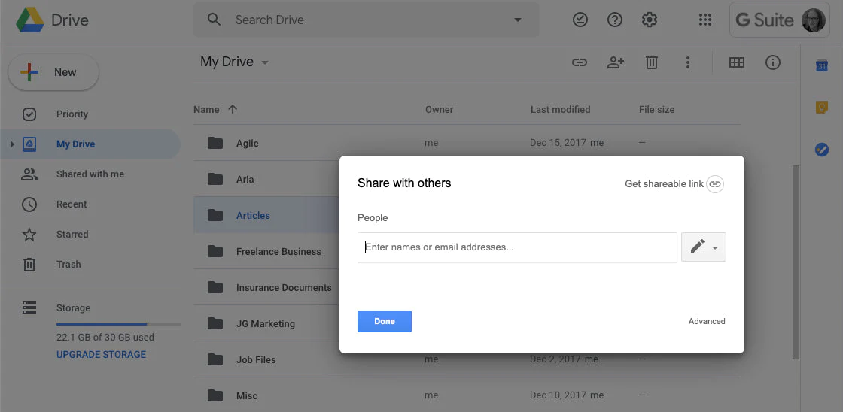This screenshot has height=412, width=843.
Task: Click the Get shareable link icon
Action: point(714,184)
